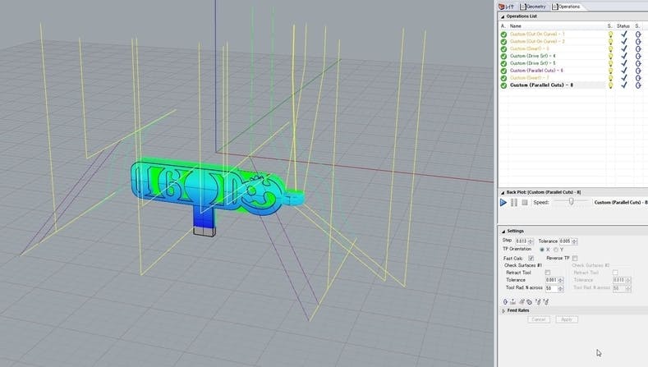Toggle lightbulb for Custom (Parallel Cuts) - 8

pos(610,85)
